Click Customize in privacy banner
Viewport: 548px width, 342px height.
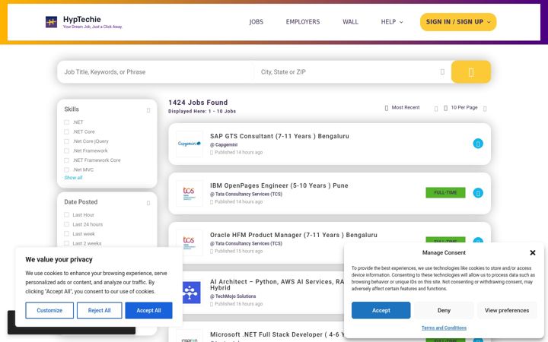point(49,310)
